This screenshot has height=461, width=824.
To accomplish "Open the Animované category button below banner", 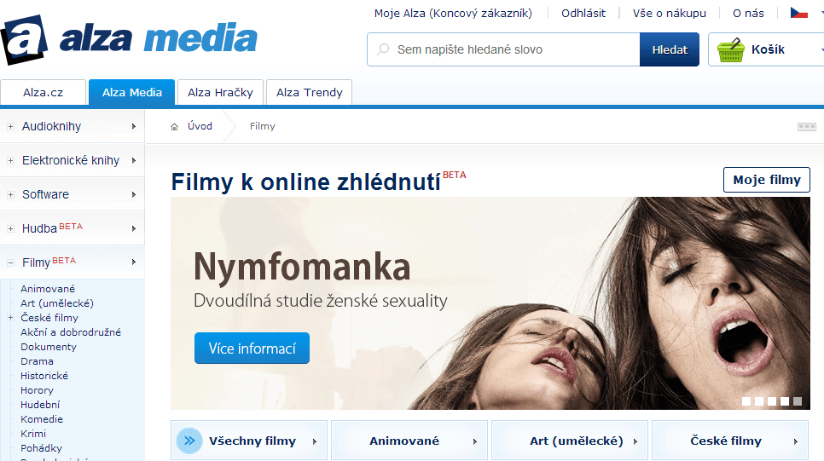I will tap(409, 441).
